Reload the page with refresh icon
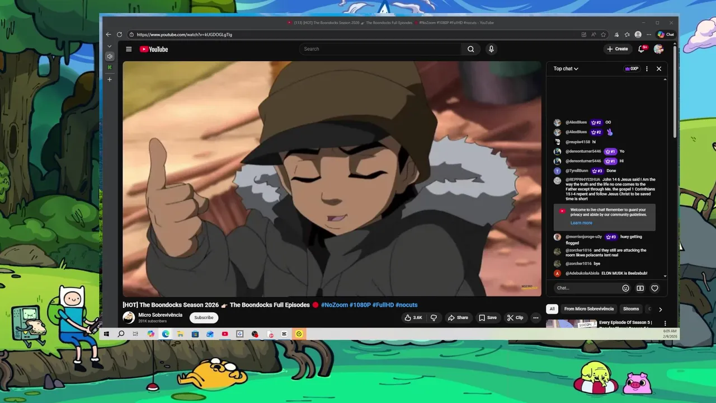Image resolution: width=716 pixels, height=403 pixels. [x=119, y=35]
